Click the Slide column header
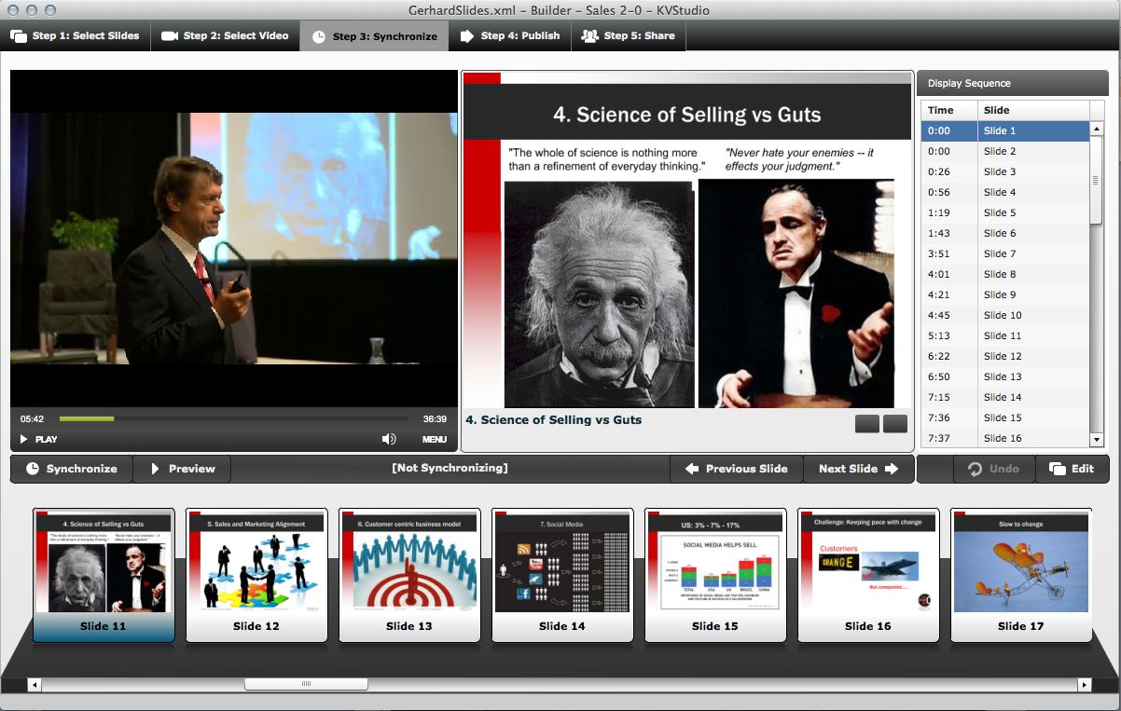Screen dimensions: 1121x711 (x=1033, y=110)
